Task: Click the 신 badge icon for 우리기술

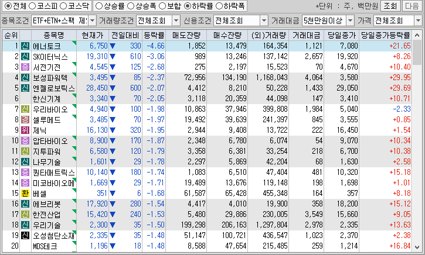Action: click(25, 225)
